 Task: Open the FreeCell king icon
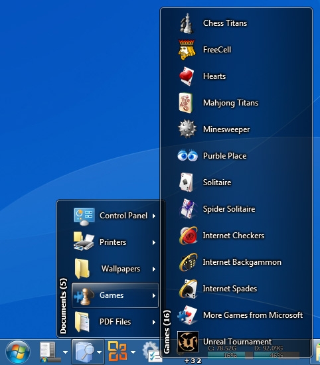tap(187, 50)
